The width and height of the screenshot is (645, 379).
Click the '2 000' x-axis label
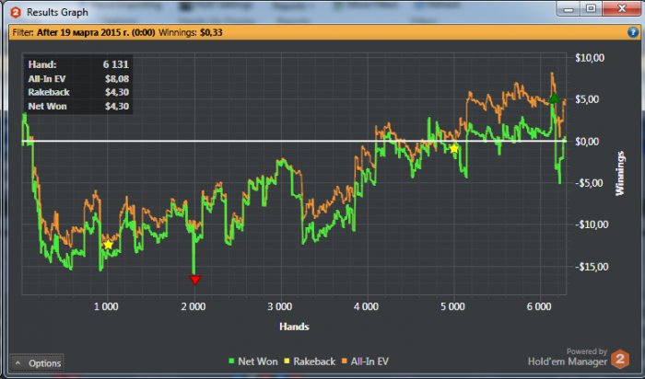pyautogui.click(x=193, y=306)
